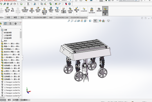Image resolution: width=152 pixels, height=102 pixels.
Task: Open the PropertyManager tab icon
Action: [x=6, y=24]
